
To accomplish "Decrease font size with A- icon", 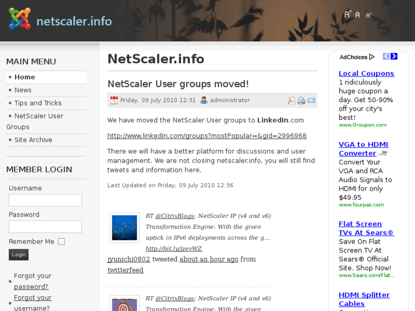I will (369, 15).
